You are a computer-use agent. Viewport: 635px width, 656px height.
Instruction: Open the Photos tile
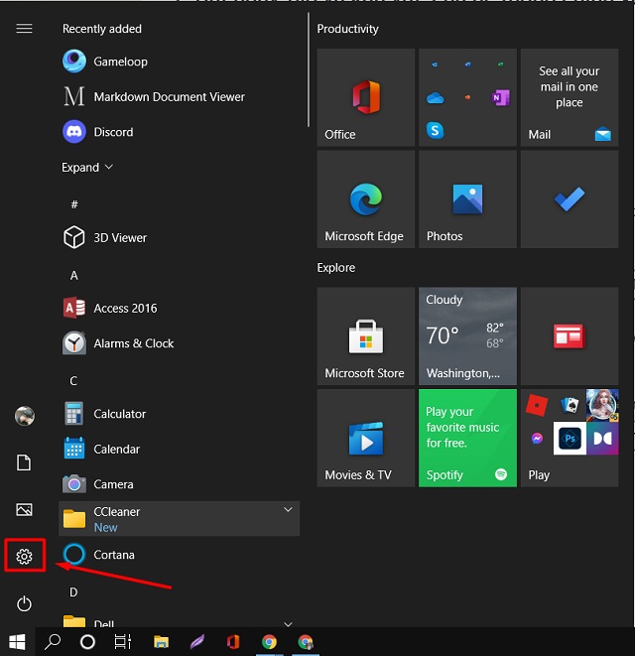[467, 199]
